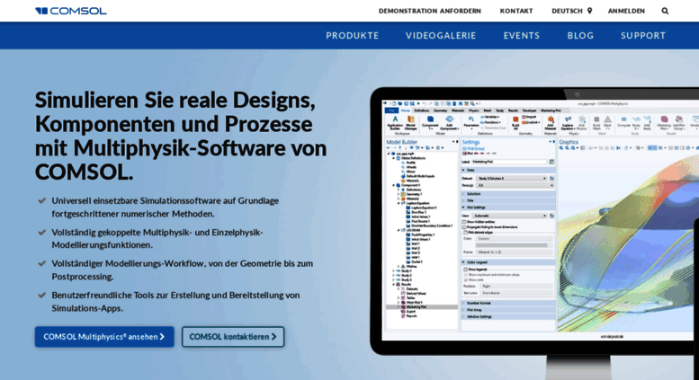
Task: Click the COMSOL logo
Action: (x=71, y=11)
